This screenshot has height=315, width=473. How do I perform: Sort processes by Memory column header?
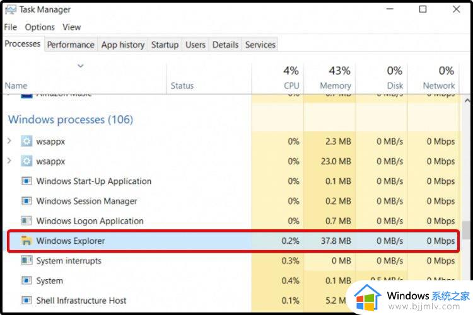pyautogui.click(x=336, y=86)
